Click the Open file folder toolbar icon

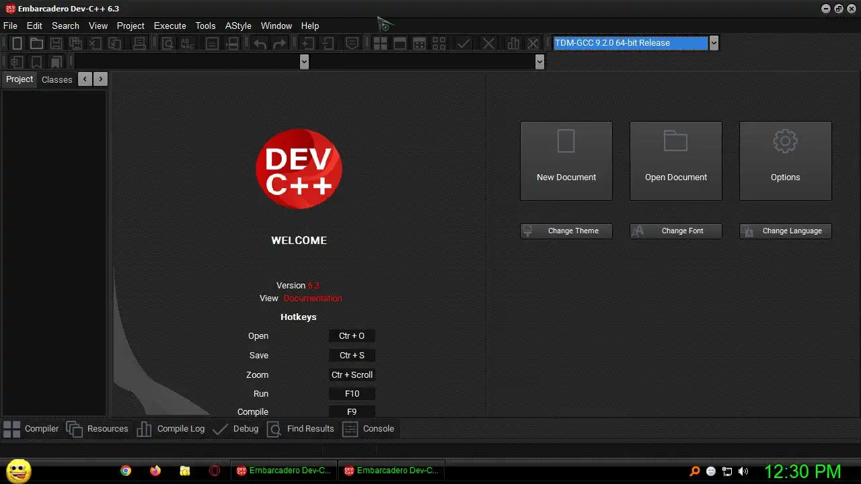coord(36,43)
